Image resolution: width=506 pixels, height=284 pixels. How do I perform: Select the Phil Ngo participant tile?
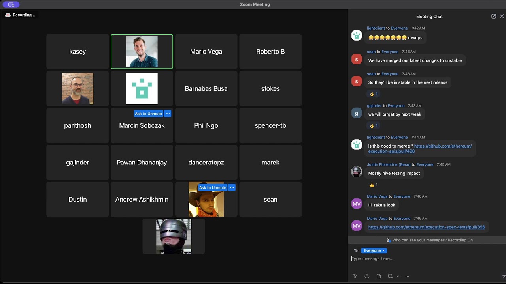pos(206,125)
